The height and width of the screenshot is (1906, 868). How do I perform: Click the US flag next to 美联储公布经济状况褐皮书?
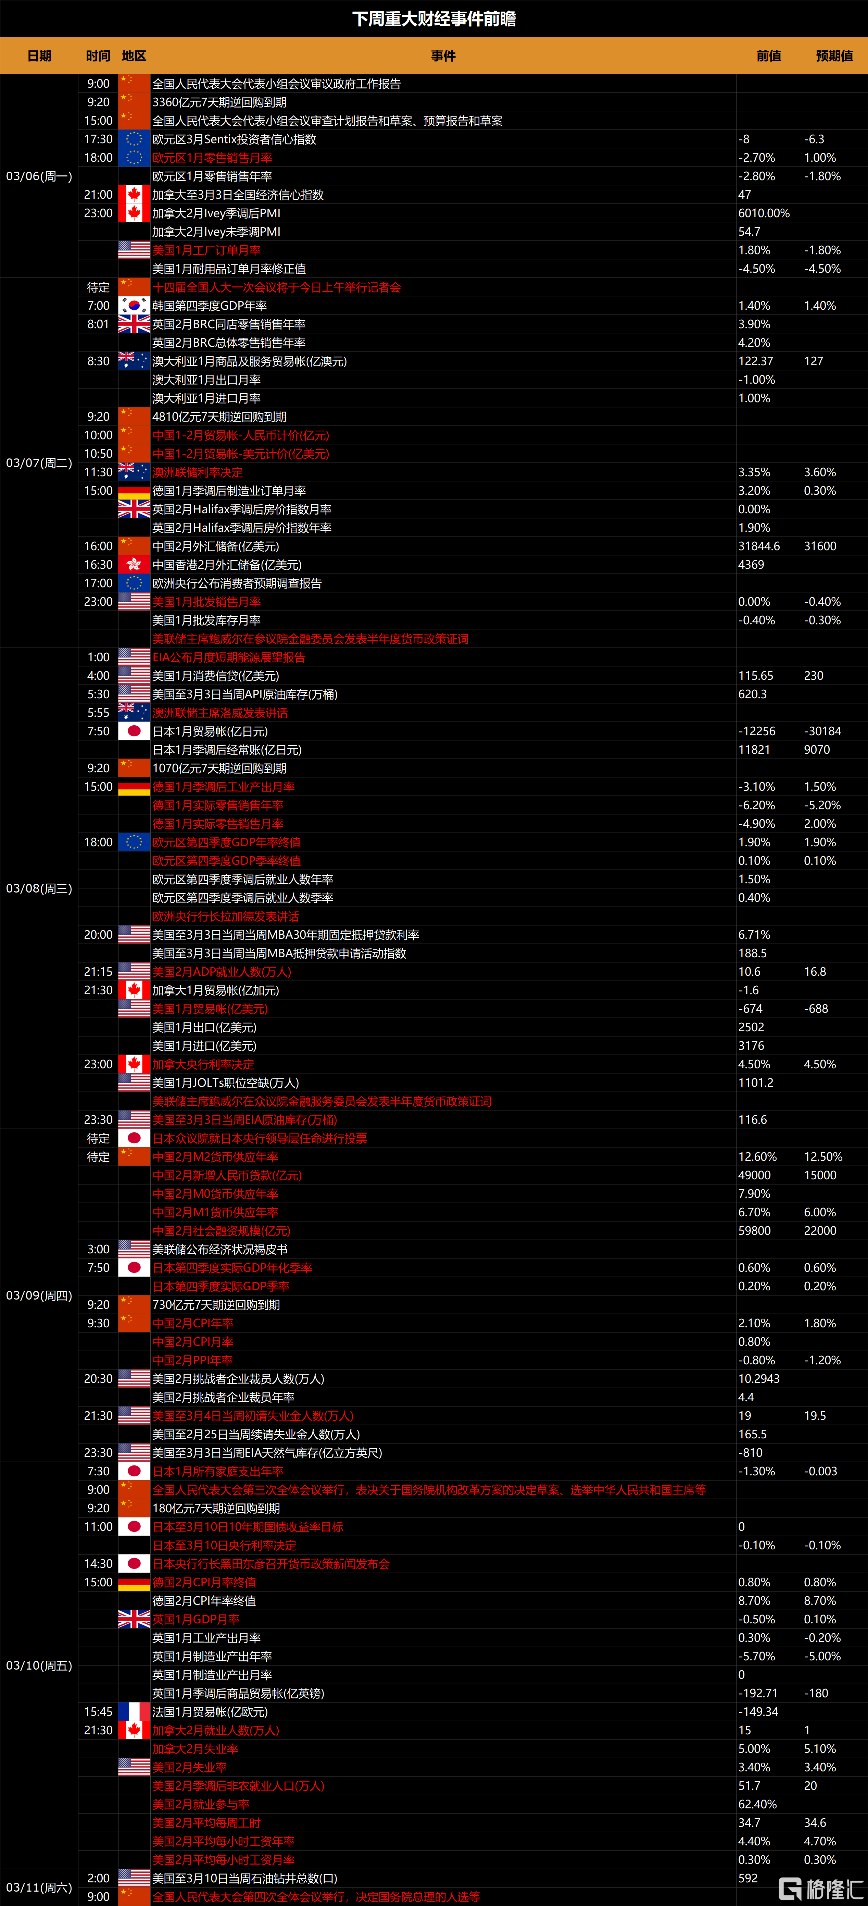coord(134,1249)
